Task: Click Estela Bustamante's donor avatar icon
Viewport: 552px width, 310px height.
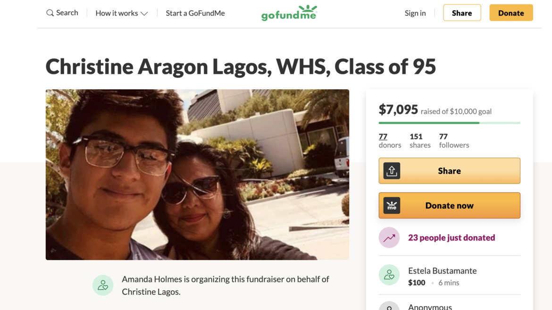Action: 389,275
